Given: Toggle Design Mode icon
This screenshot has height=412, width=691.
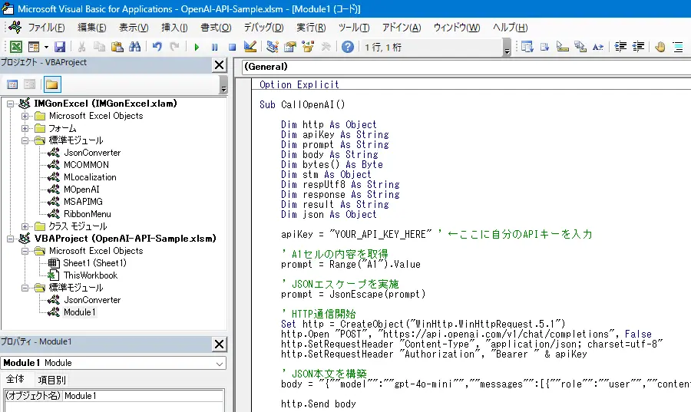Looking at the screenshot, I should (x=249, y=47).
